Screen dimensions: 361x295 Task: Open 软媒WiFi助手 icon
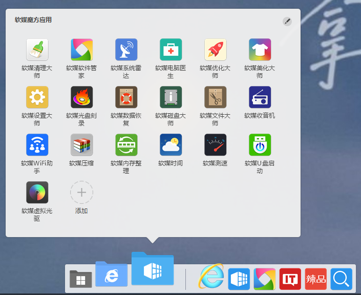tap(37, 144)
